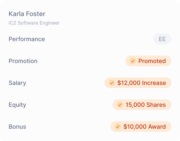Click checkmark icon in $12,000 Increase badge
The height and width of the screenshot is (141, 180).
[112, 83]
